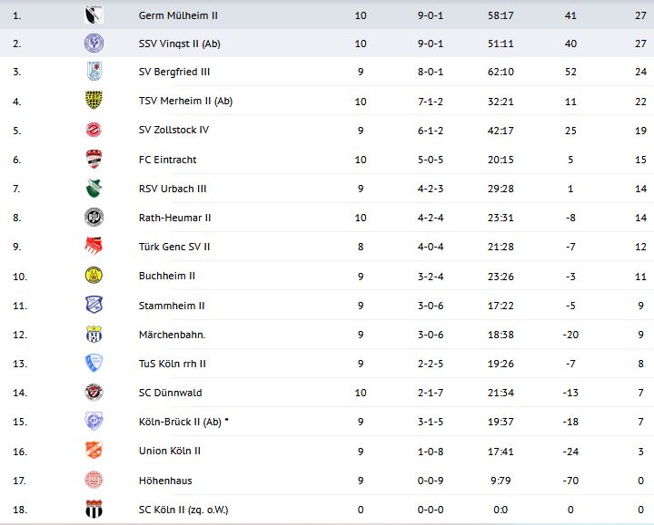Select the TSV Merheim II crest
Screen dimensions: 654x525
click(94, 101)
